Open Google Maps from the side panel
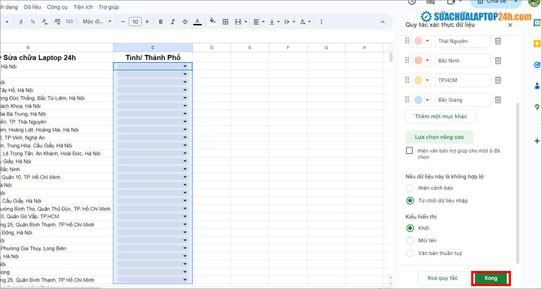The height and width of the screenshot is (289, 542). tap(537, 108)
